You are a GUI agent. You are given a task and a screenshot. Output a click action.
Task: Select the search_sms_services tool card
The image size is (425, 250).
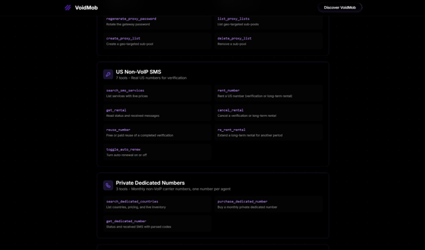[x=157, y=93]
